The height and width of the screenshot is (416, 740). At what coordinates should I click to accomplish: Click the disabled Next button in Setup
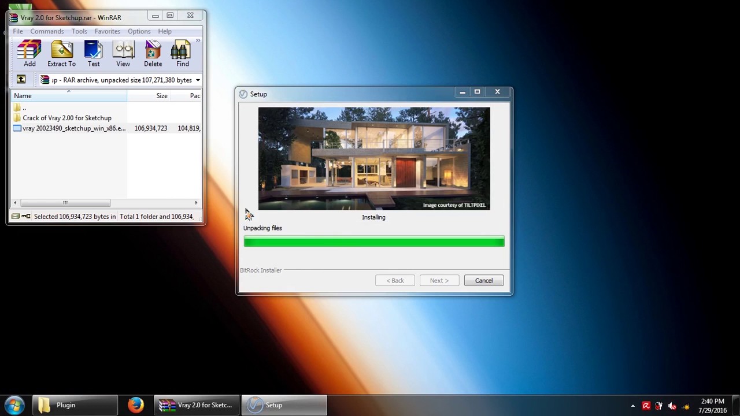click(439, 281)
